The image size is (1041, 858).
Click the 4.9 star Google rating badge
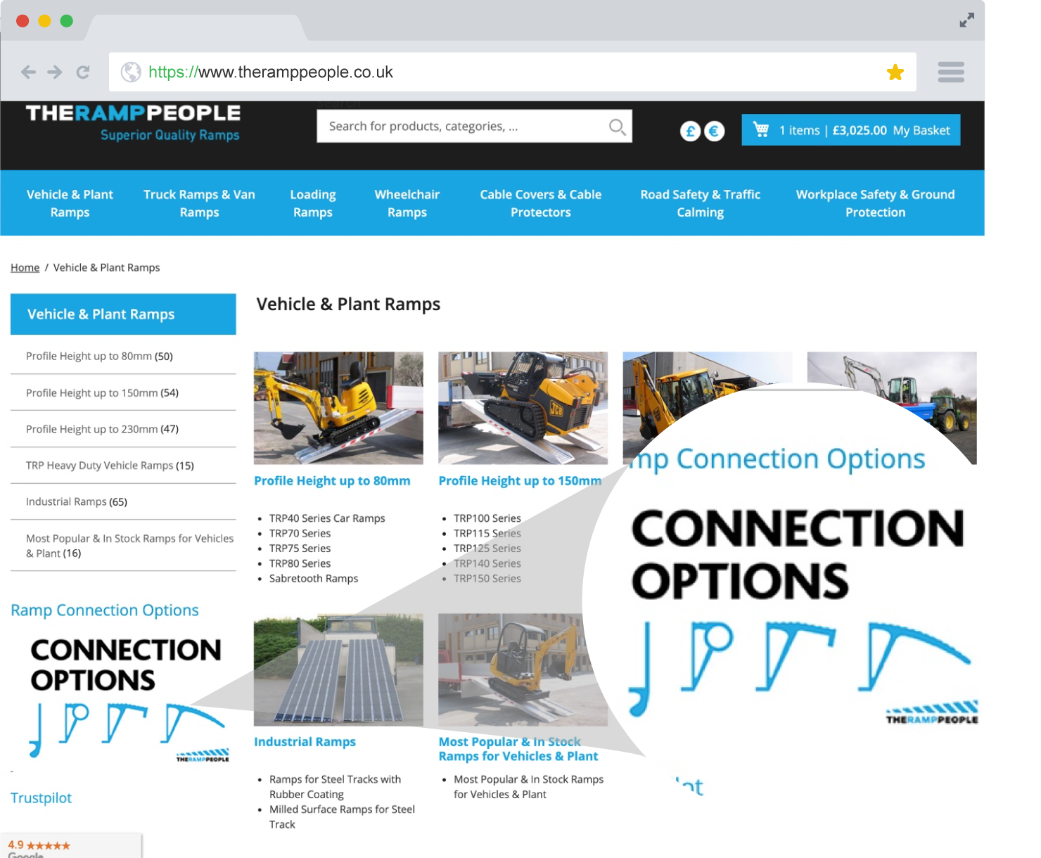click(x=70, y=846)
